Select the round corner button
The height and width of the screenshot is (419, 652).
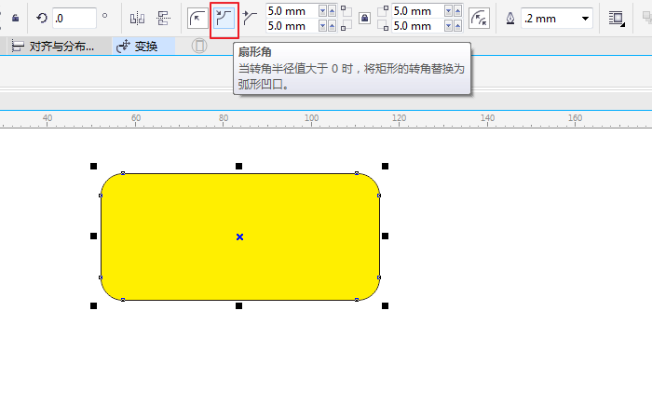pyautogui.click(x=197, y=18)
